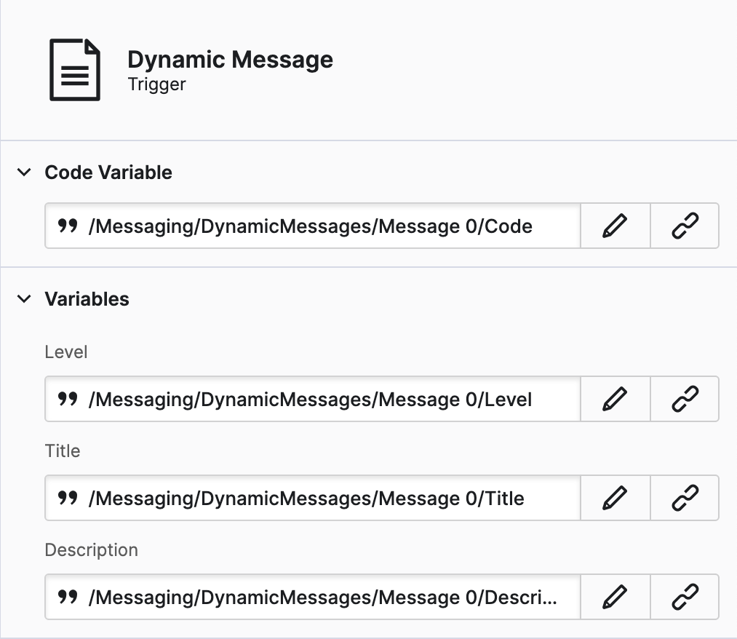Edit the Level variable with pencil icon

(615, 399)
